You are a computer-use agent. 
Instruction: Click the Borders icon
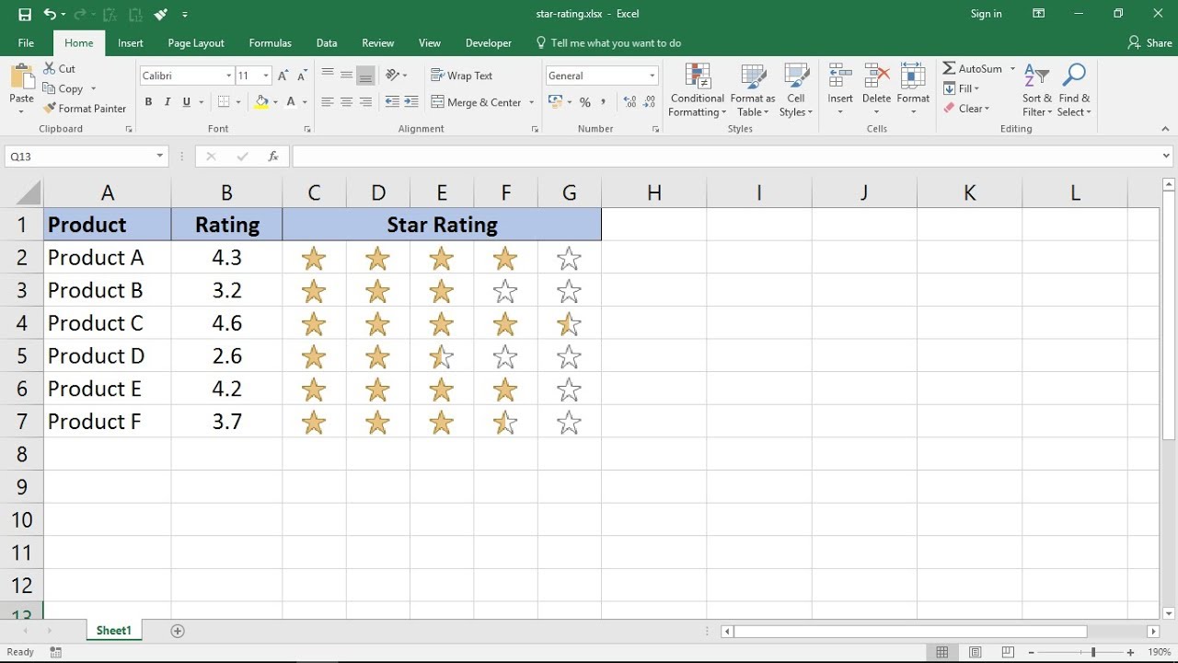224,102
